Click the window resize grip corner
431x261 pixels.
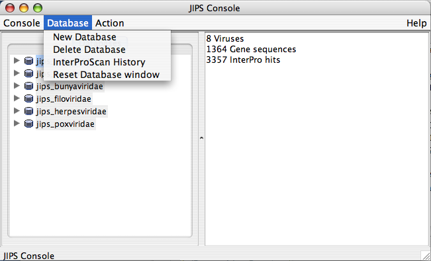[426, 256]
